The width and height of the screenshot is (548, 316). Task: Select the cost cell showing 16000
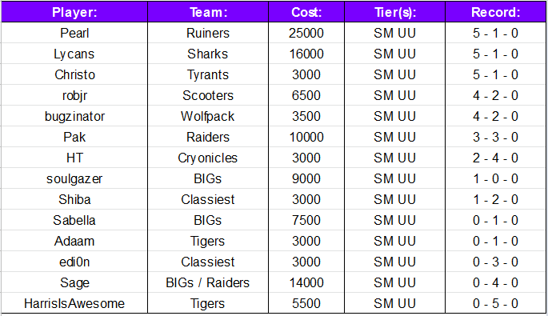pyautogui.click(x=306, y=54)
